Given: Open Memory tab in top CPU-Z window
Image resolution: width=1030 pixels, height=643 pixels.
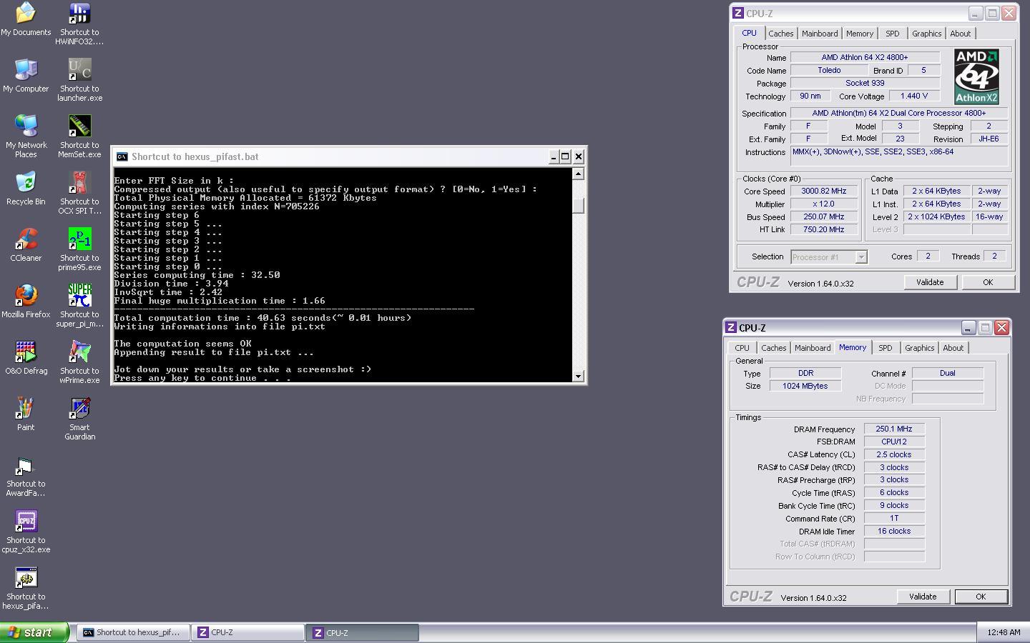Looking at the screenshot, I should click(x=860, y=34).
